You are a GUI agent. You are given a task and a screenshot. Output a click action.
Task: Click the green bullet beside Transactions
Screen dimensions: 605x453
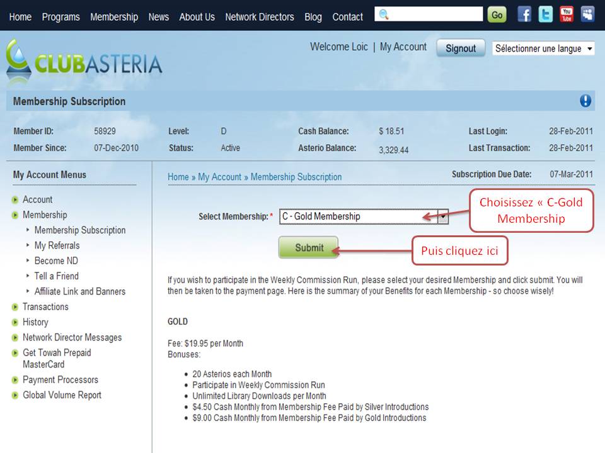pyautogui.click(x=15, y=307)
